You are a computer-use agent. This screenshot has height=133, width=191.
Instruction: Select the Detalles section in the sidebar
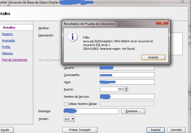(x=9, y=28)
